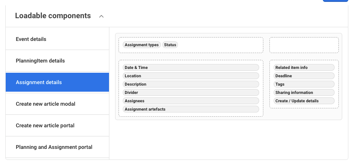Open Planning and Assignment portal tab
This screenshot has height=161, width=351.
57,147
